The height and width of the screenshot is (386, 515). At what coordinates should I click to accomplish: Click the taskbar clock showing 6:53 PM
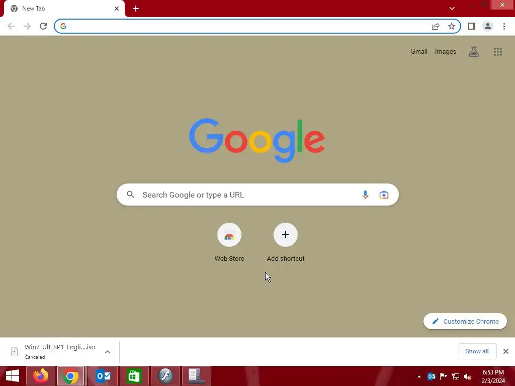point(493,376)
